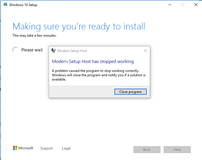202x160 pixels.
Task: Click 'This may take a few minutes.' text
Action: point(34,36)
